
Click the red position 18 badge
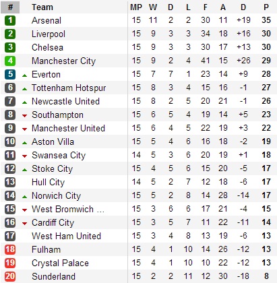[10, 249]
